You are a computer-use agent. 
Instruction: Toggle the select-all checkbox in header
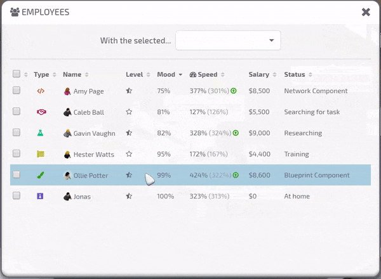(17, 74)
